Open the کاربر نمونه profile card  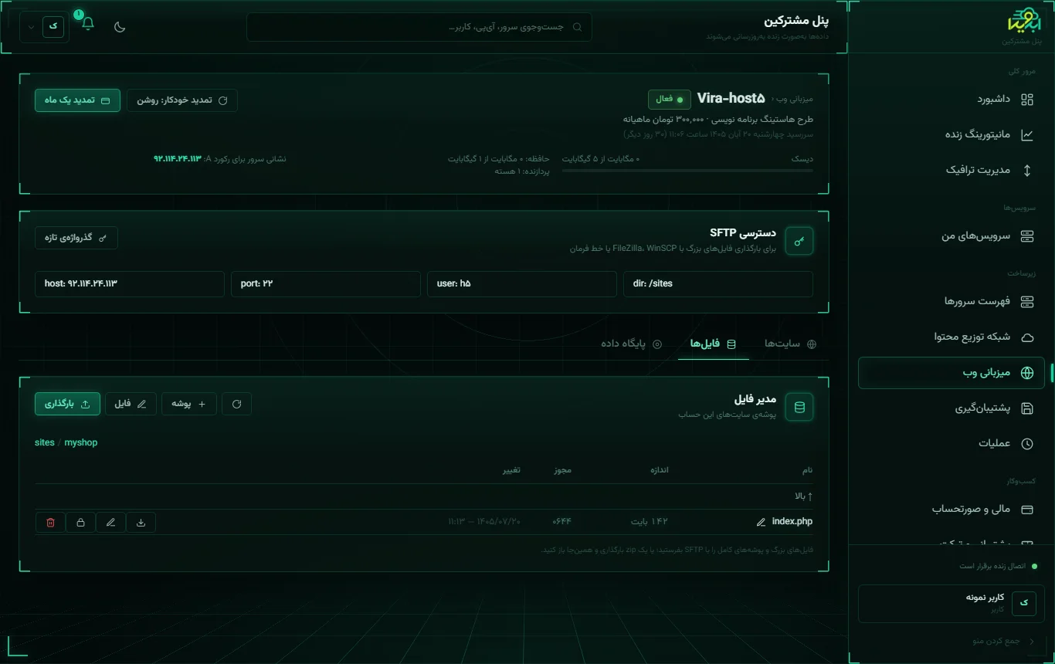pyautogui.click(x=951, y=603)
